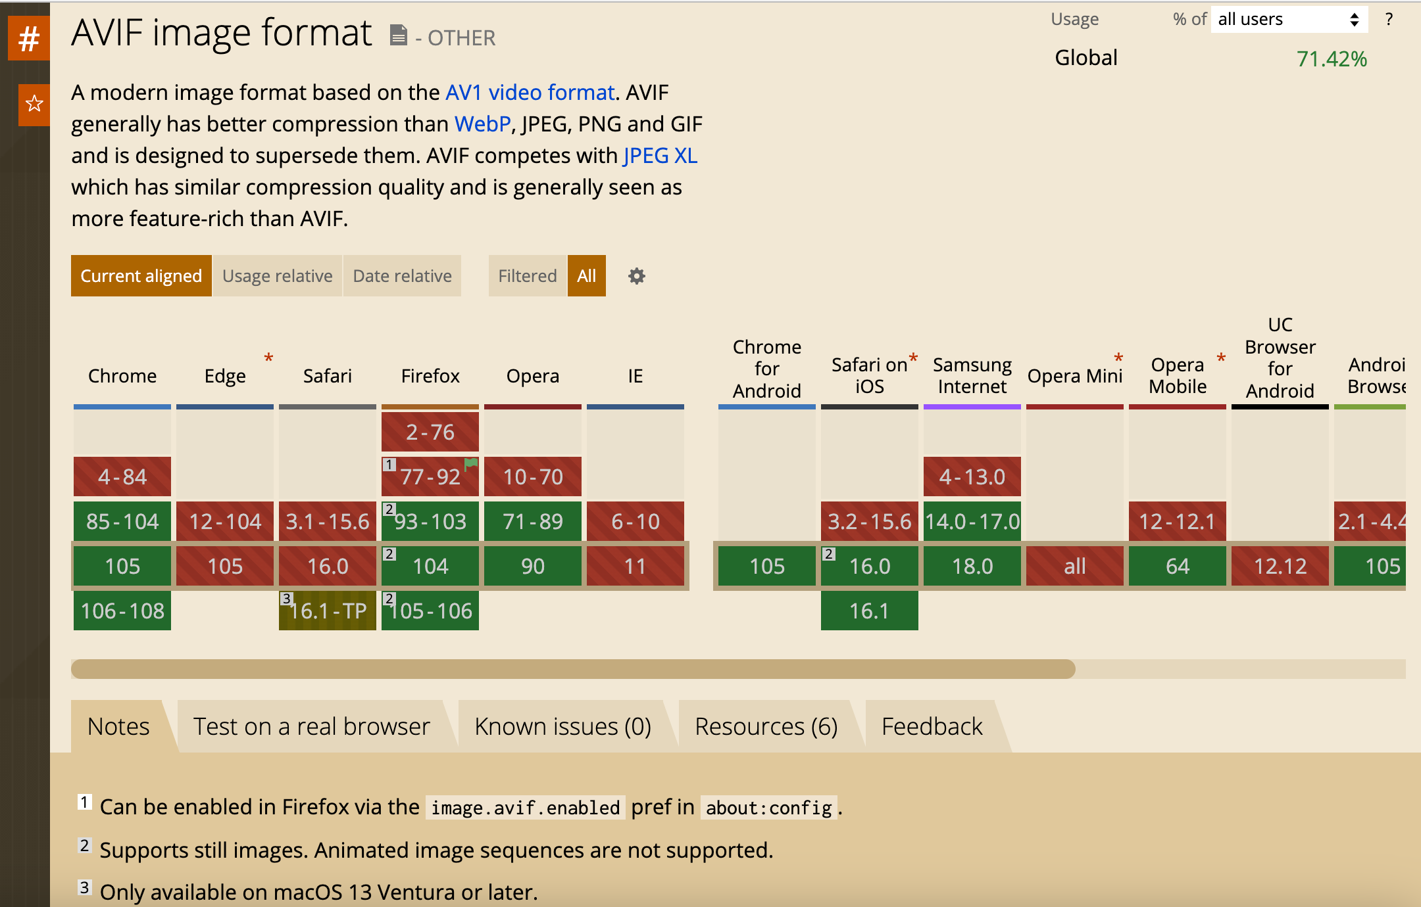
Task: Switch to Usage relative view
Action: (277, 276)
